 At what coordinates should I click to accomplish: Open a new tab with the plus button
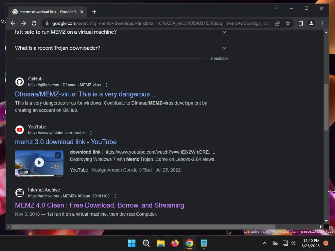tap(94, 12)
